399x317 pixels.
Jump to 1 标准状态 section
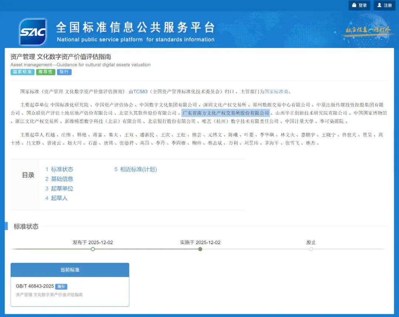point(59,169)
